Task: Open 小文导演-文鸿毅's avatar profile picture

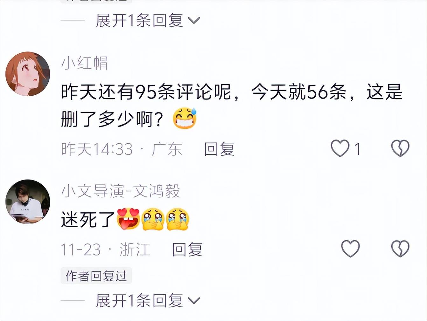Action: (28, 201)
